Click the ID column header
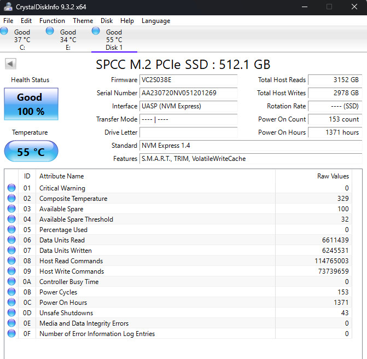Image resolution: width=367 pixels, height=359 pixels. tap(27, 176)
